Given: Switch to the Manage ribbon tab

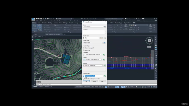Looking at the screenshot, I should click(x=66, y=23).
